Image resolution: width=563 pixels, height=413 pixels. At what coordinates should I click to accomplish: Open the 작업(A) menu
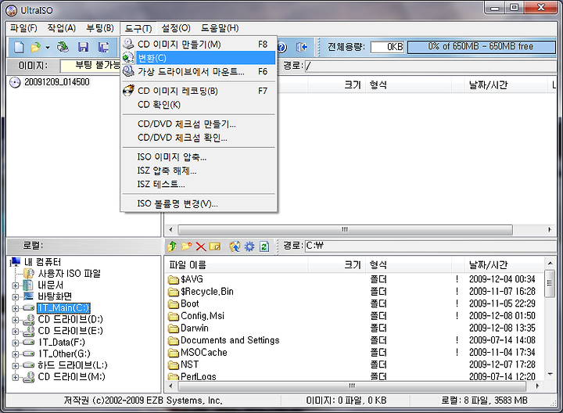click(62, 28)
